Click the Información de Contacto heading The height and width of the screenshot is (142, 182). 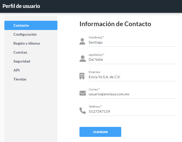click(x=115, y=24)
